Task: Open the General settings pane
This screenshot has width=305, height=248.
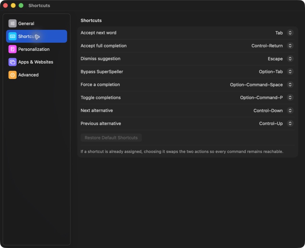Action: [x=37, y=23]
